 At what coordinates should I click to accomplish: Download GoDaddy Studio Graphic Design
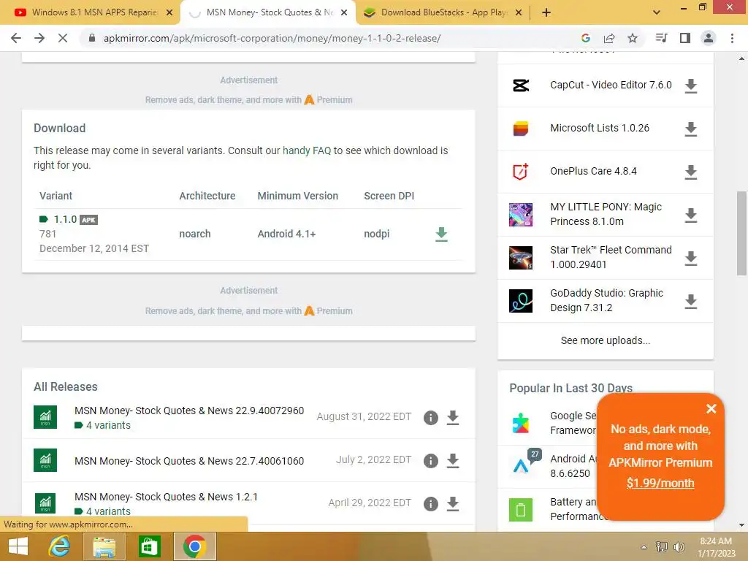[x=691, y=301]
